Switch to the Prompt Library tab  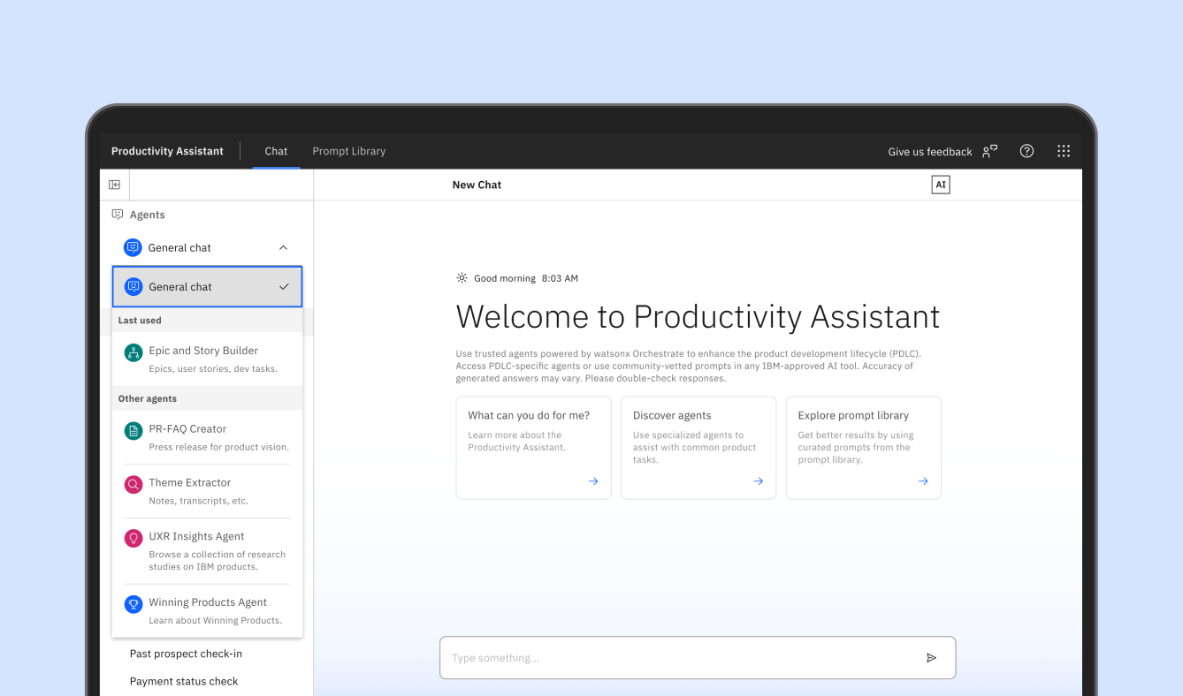(349, 151)
